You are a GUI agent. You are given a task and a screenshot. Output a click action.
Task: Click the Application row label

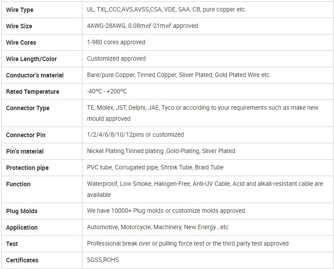[x=22, y=227]
